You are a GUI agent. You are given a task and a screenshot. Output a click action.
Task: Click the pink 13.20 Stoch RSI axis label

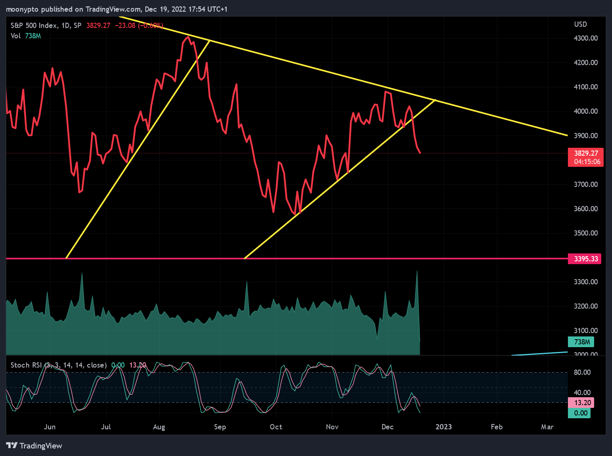[581, 403]
